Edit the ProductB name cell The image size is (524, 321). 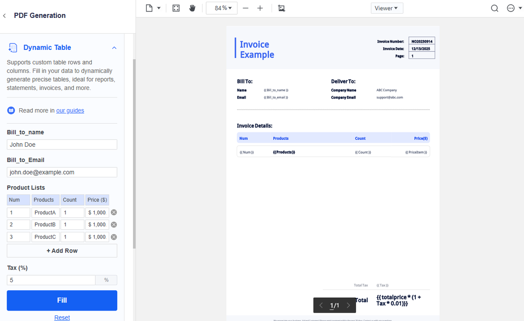(x=45, y=224)
